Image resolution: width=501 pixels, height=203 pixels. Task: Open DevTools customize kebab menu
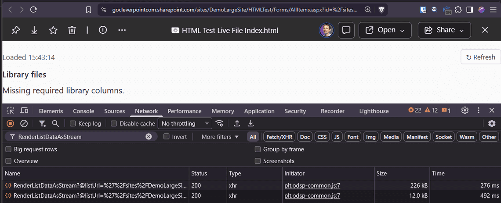click(479, 110)
